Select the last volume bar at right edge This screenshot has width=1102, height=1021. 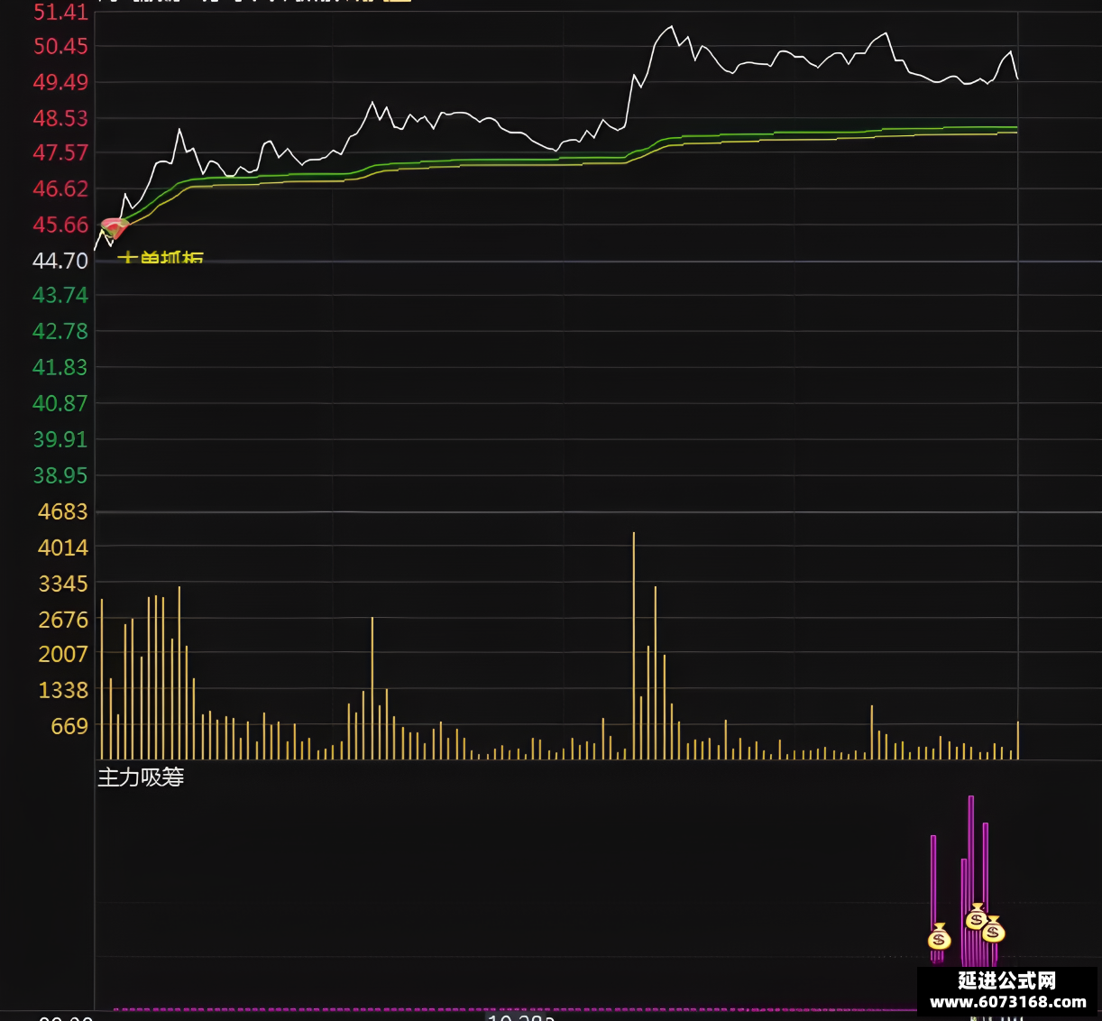(1018, 740)
